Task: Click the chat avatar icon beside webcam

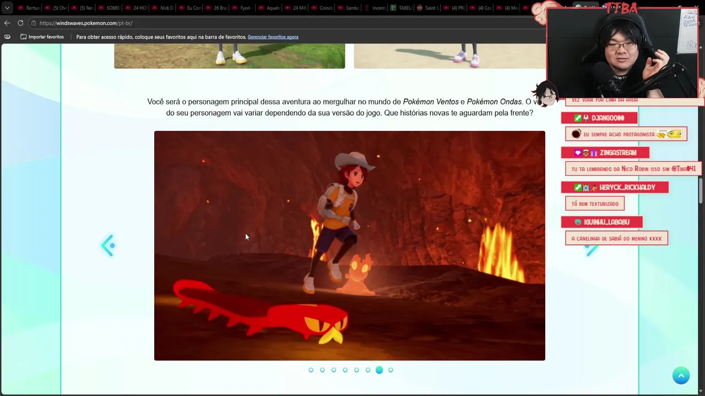Action: [x=545, y=95]
